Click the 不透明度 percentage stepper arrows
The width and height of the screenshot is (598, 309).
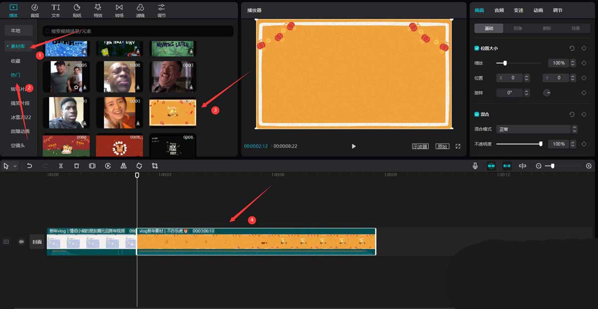[573, 144]
